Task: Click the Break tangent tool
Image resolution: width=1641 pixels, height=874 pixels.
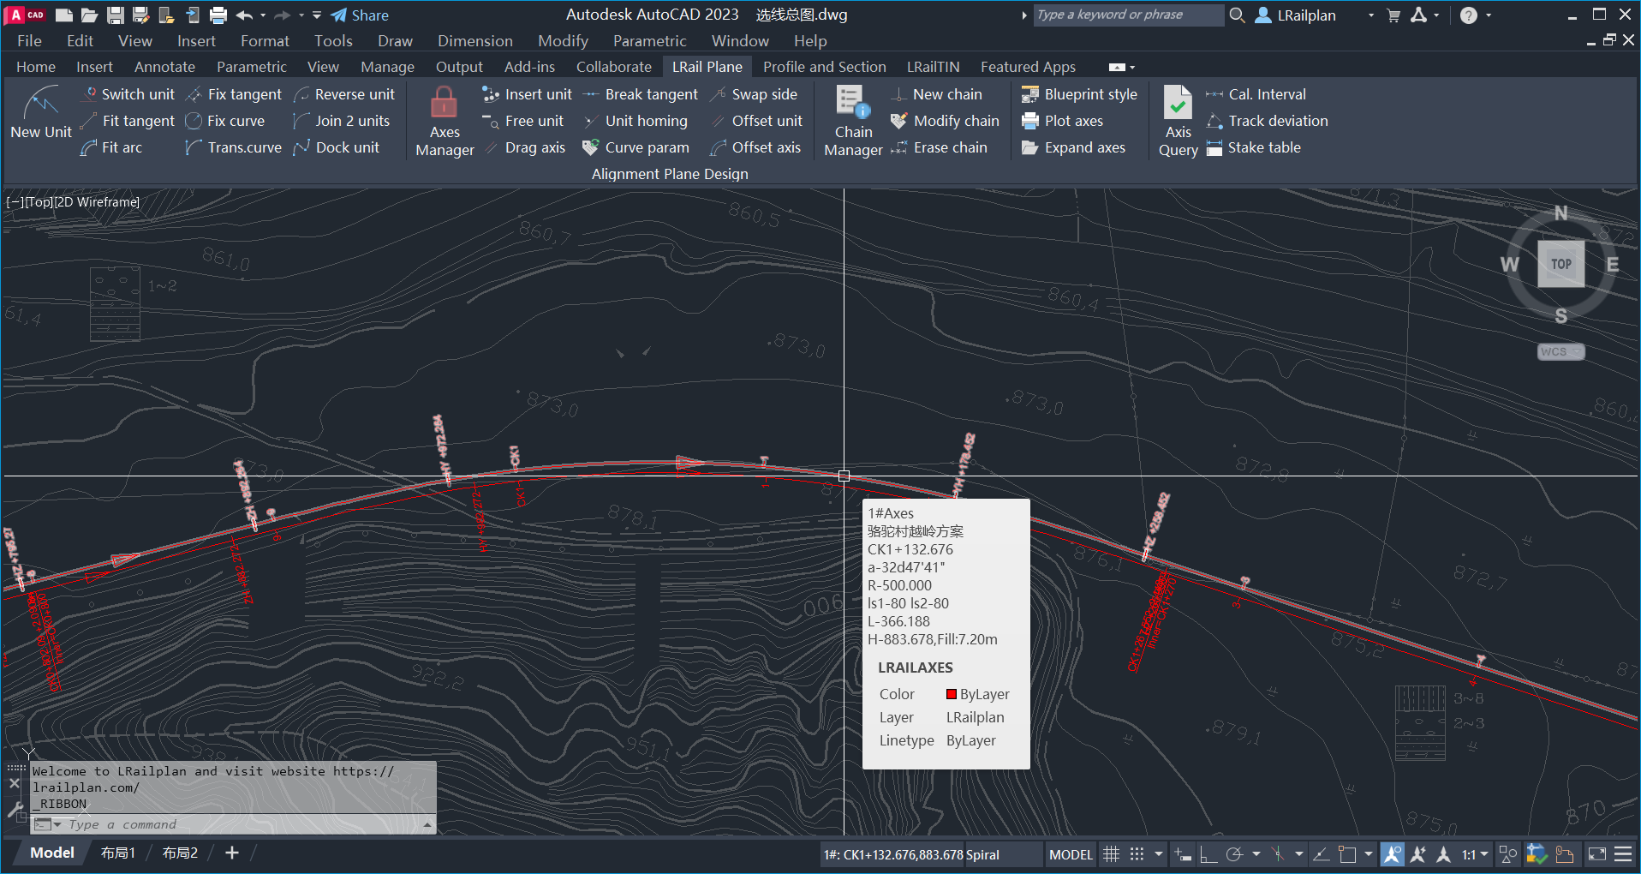Action: click(x=641, y=94)
